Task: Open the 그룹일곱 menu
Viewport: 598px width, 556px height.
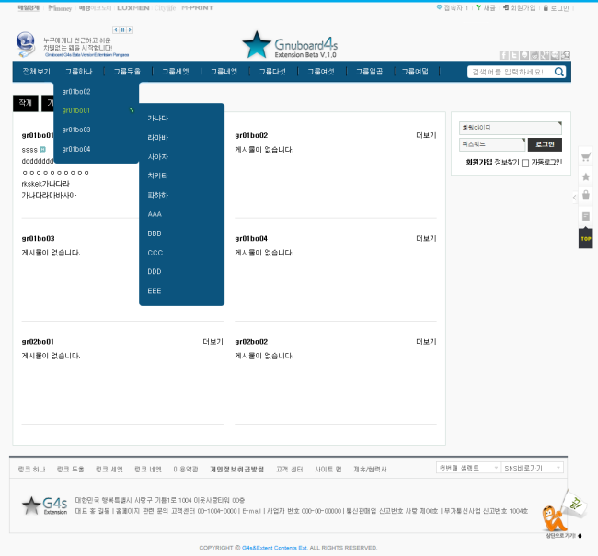Action: point(369,72)
